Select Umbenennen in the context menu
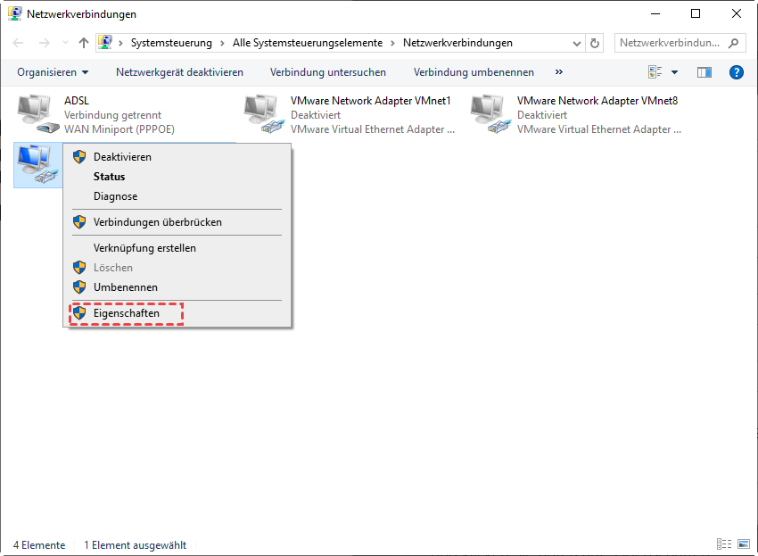 pyautogui.click(x=177, y=287)
